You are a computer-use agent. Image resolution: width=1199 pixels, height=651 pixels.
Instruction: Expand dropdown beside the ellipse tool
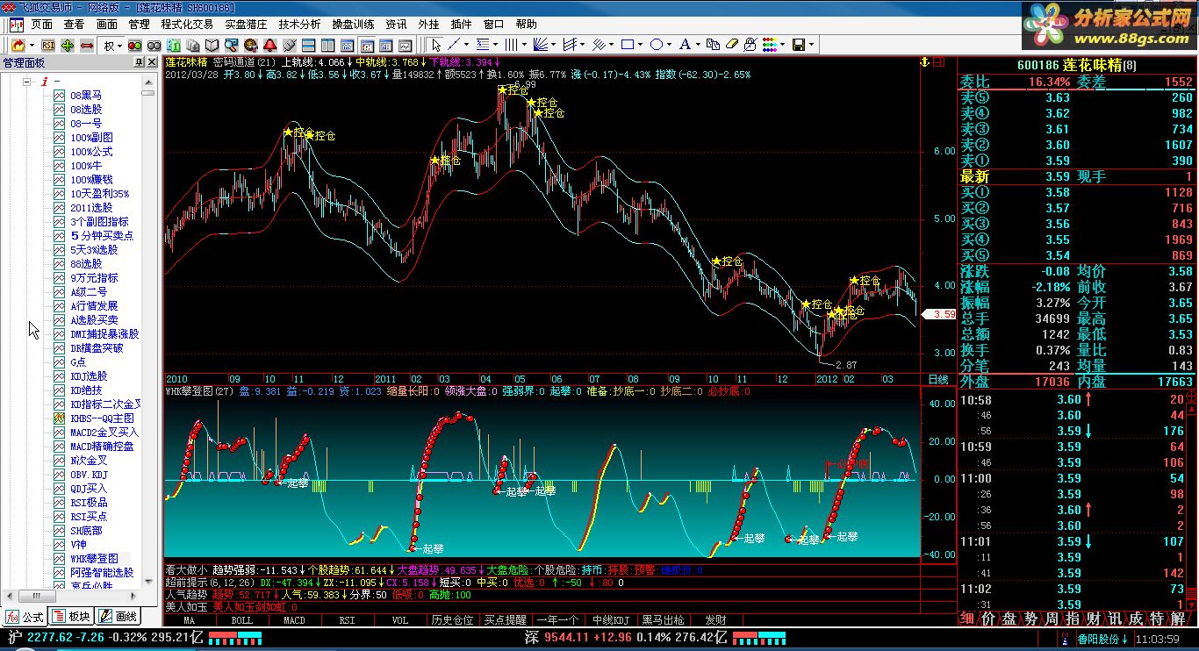[x=669, y=45]
